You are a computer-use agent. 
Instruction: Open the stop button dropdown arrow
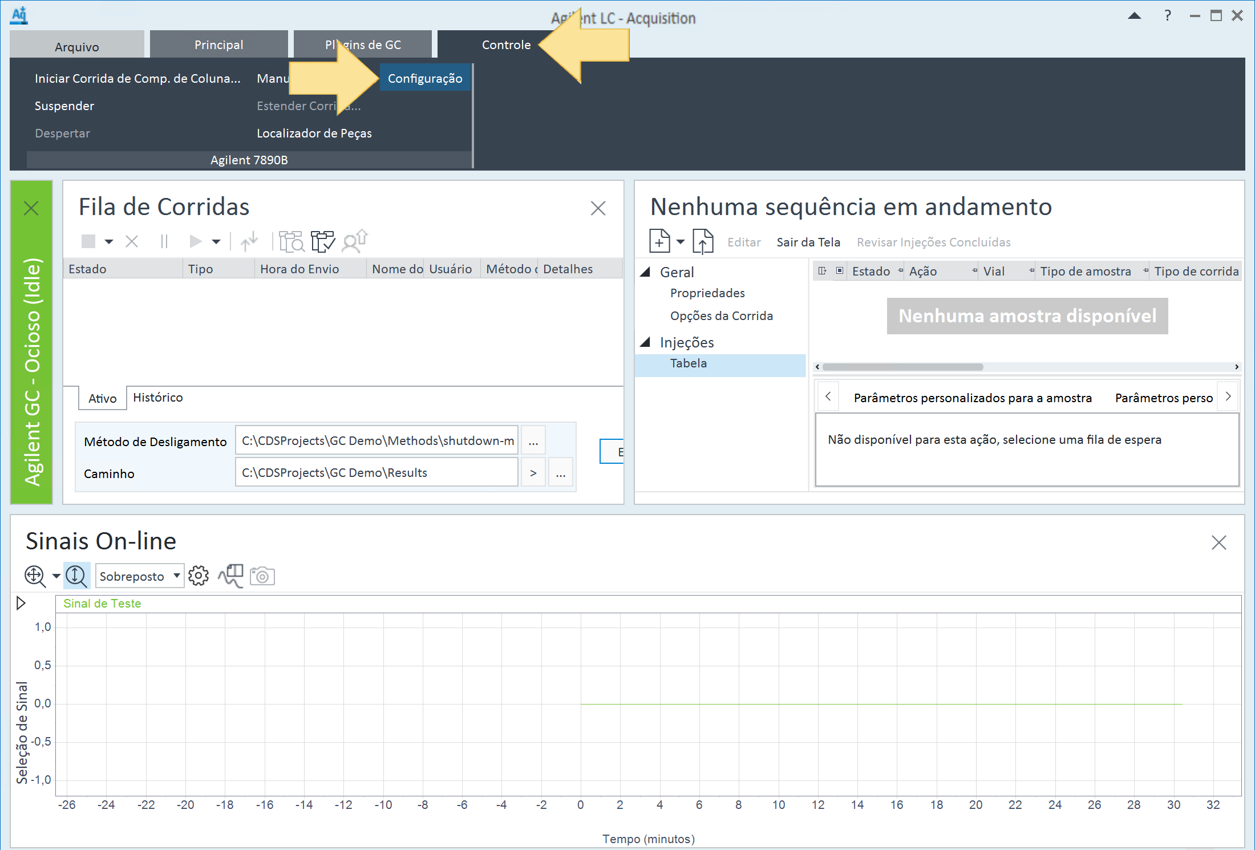[x=109, y=242]
